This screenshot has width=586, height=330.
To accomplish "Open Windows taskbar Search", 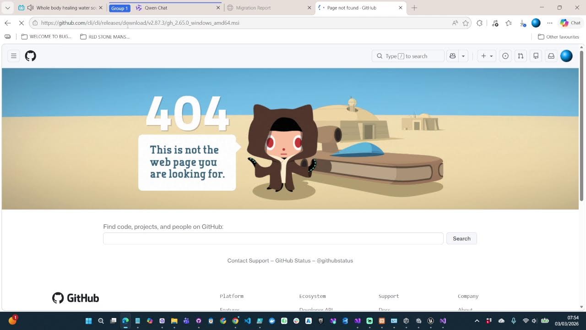I will 101,321.
